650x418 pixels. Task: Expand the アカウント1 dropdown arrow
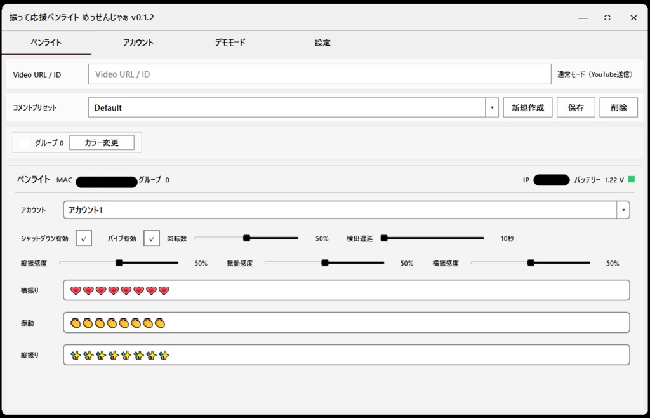click(x=623, y=210)
